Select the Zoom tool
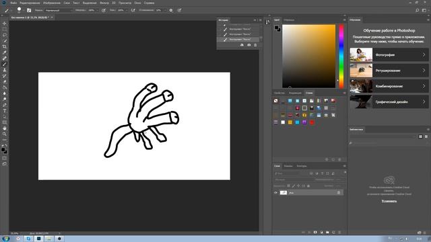Viewport: 431px width, 242px height. pyautogui.click(x=5, y=134)
